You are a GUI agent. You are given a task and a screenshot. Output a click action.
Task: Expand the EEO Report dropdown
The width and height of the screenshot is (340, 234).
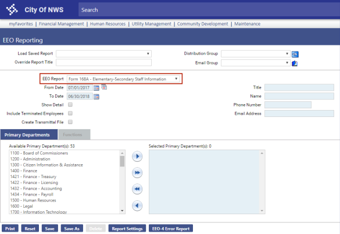point(123,79)
